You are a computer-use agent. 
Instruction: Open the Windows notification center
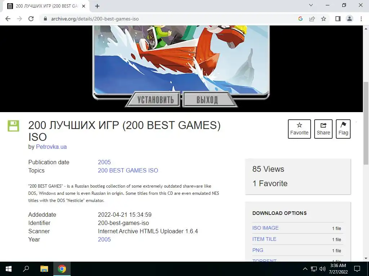click(x=357, y=269)
